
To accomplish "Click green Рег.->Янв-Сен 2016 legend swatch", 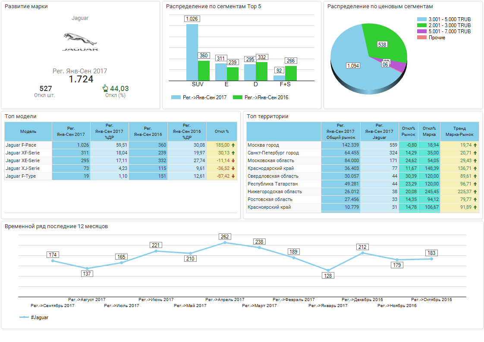I will 237,97.
